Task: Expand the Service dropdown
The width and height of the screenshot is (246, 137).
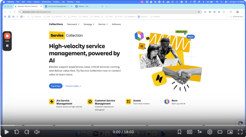Action: (103, 24)
